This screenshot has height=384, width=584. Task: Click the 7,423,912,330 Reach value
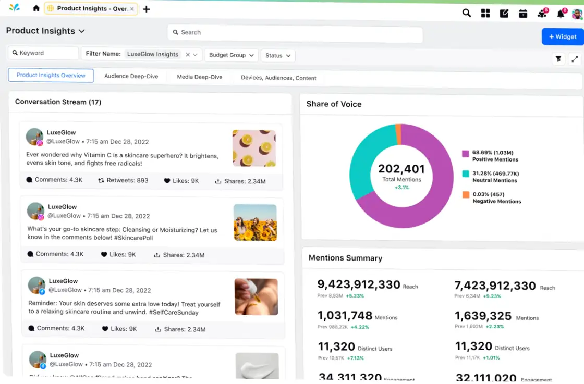(x=495, y=286)
